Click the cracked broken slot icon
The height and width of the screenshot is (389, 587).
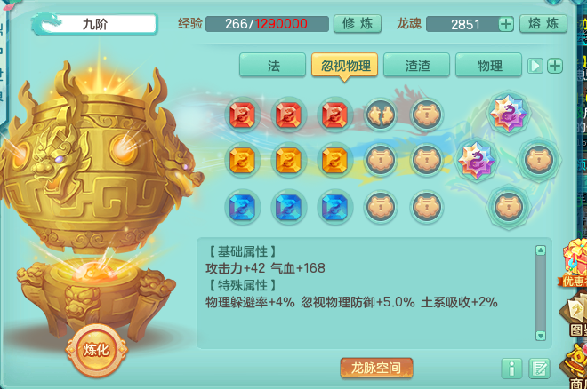381,115
